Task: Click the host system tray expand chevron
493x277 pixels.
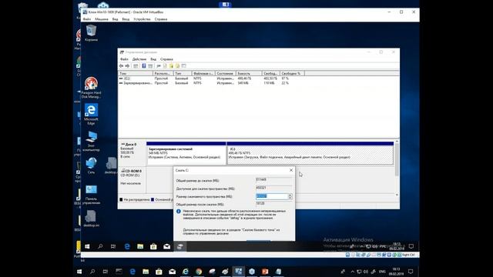Action: [353, 272]
